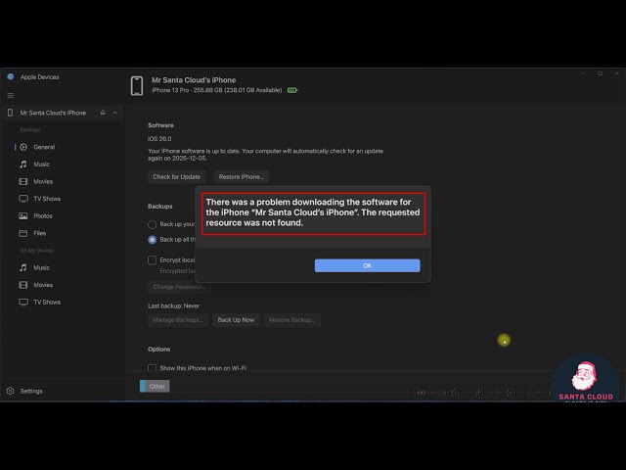This screenshot has height=470, width=626.
Task: Open Movies under Settings section
Action: [43, 181]
